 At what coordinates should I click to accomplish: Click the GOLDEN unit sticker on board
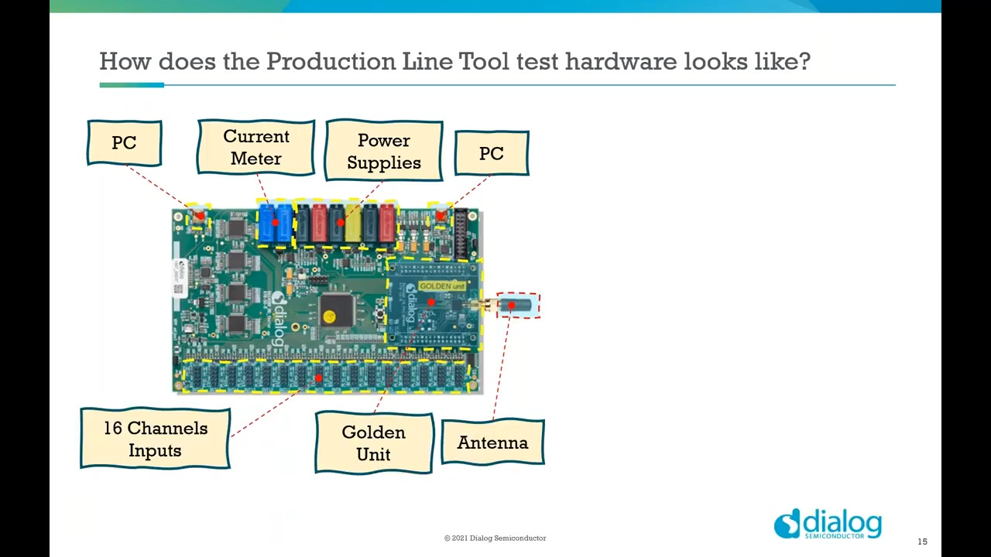click(x=442, y=286)
